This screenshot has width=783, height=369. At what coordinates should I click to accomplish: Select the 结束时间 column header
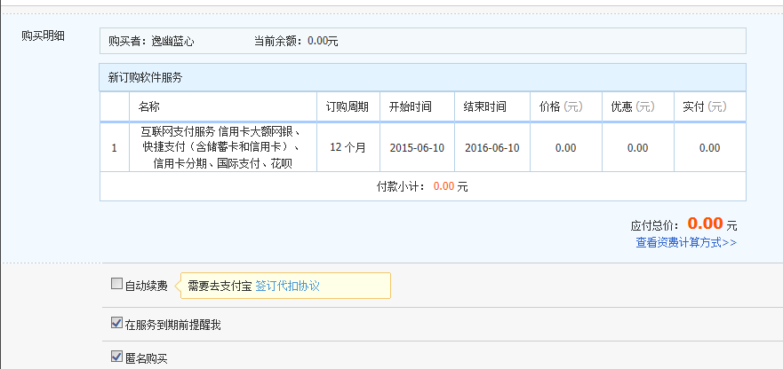pyautogui.click(x=485, y=106)
